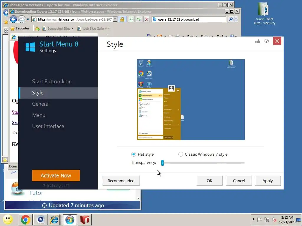Click the Show Desktop icon beside the clock
Image resolution: width=302 pixels, height=226 pixels.
(x=299, y=220)
